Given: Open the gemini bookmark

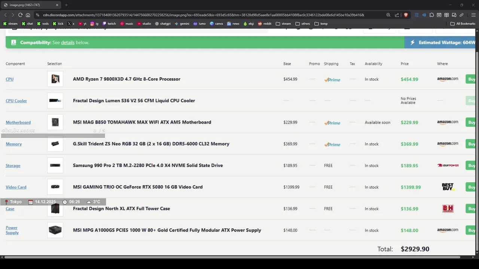Looking at the screenshot, I should [x=182, y=24].
